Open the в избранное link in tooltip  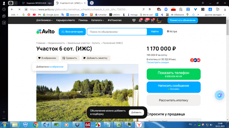[x=56, y=67]
